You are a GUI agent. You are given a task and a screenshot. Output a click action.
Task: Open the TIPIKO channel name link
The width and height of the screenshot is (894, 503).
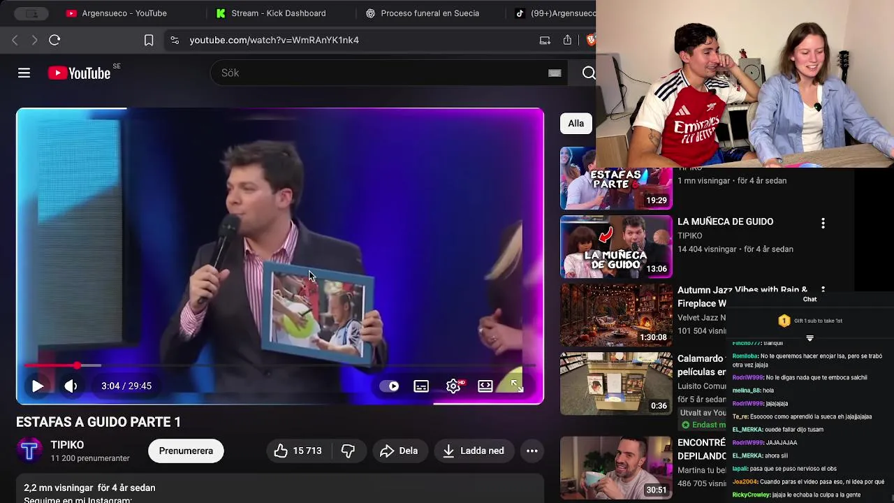(67, 444)
